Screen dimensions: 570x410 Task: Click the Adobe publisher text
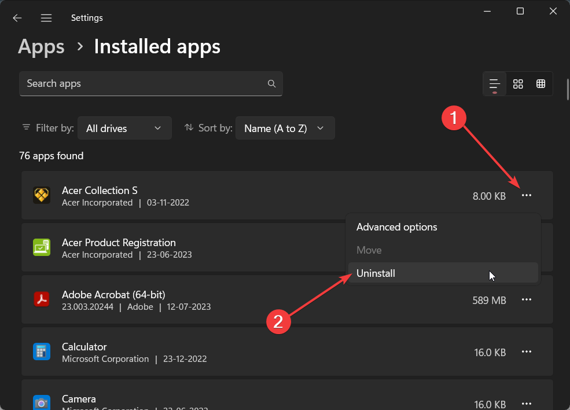click(140, 307)
